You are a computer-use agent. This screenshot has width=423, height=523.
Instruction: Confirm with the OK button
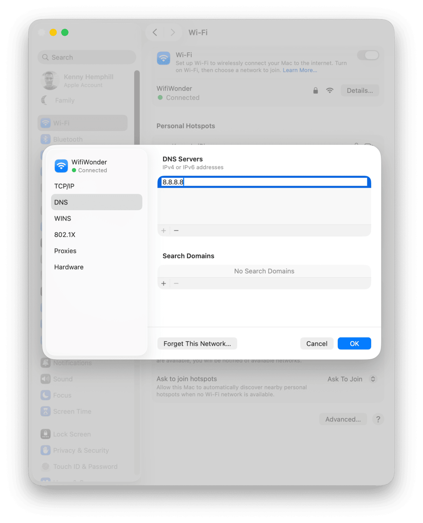pos(354,344)
